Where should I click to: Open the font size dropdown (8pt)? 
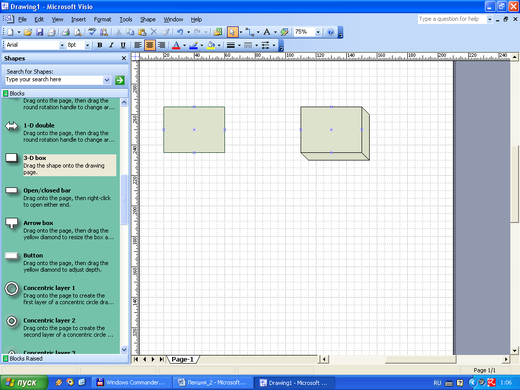pyautogui.click(x=87, y=45)
